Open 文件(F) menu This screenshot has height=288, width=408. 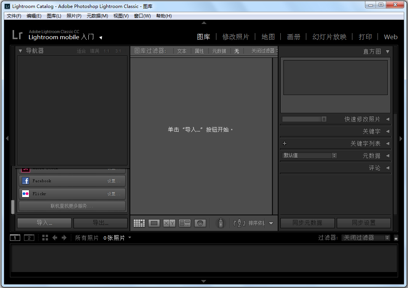coord(14,16)
